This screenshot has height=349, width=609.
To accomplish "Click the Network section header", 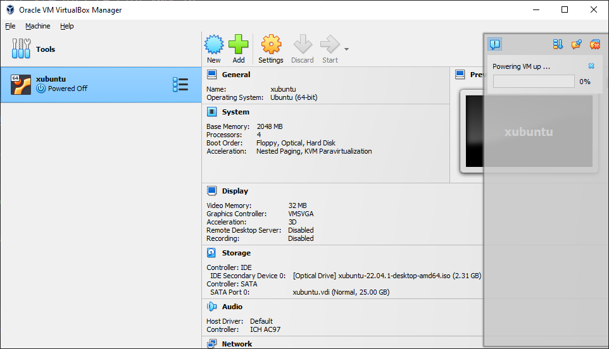I will coord(237,344).
